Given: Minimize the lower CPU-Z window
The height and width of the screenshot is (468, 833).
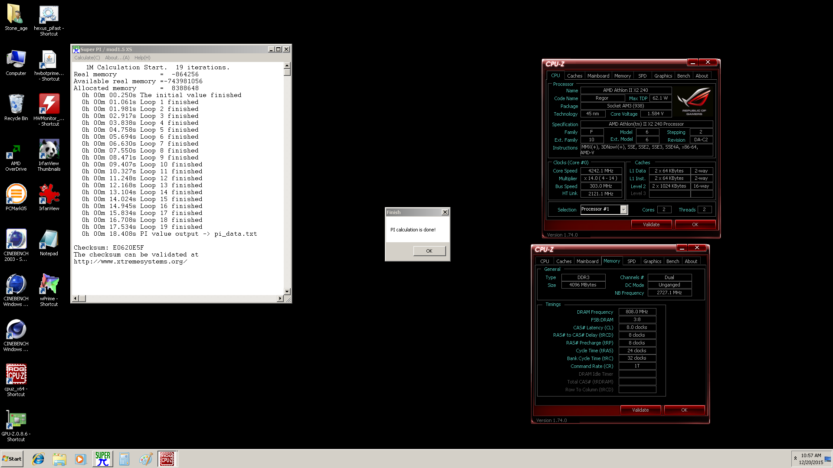Looking at the screenshot, I should 682,248.
